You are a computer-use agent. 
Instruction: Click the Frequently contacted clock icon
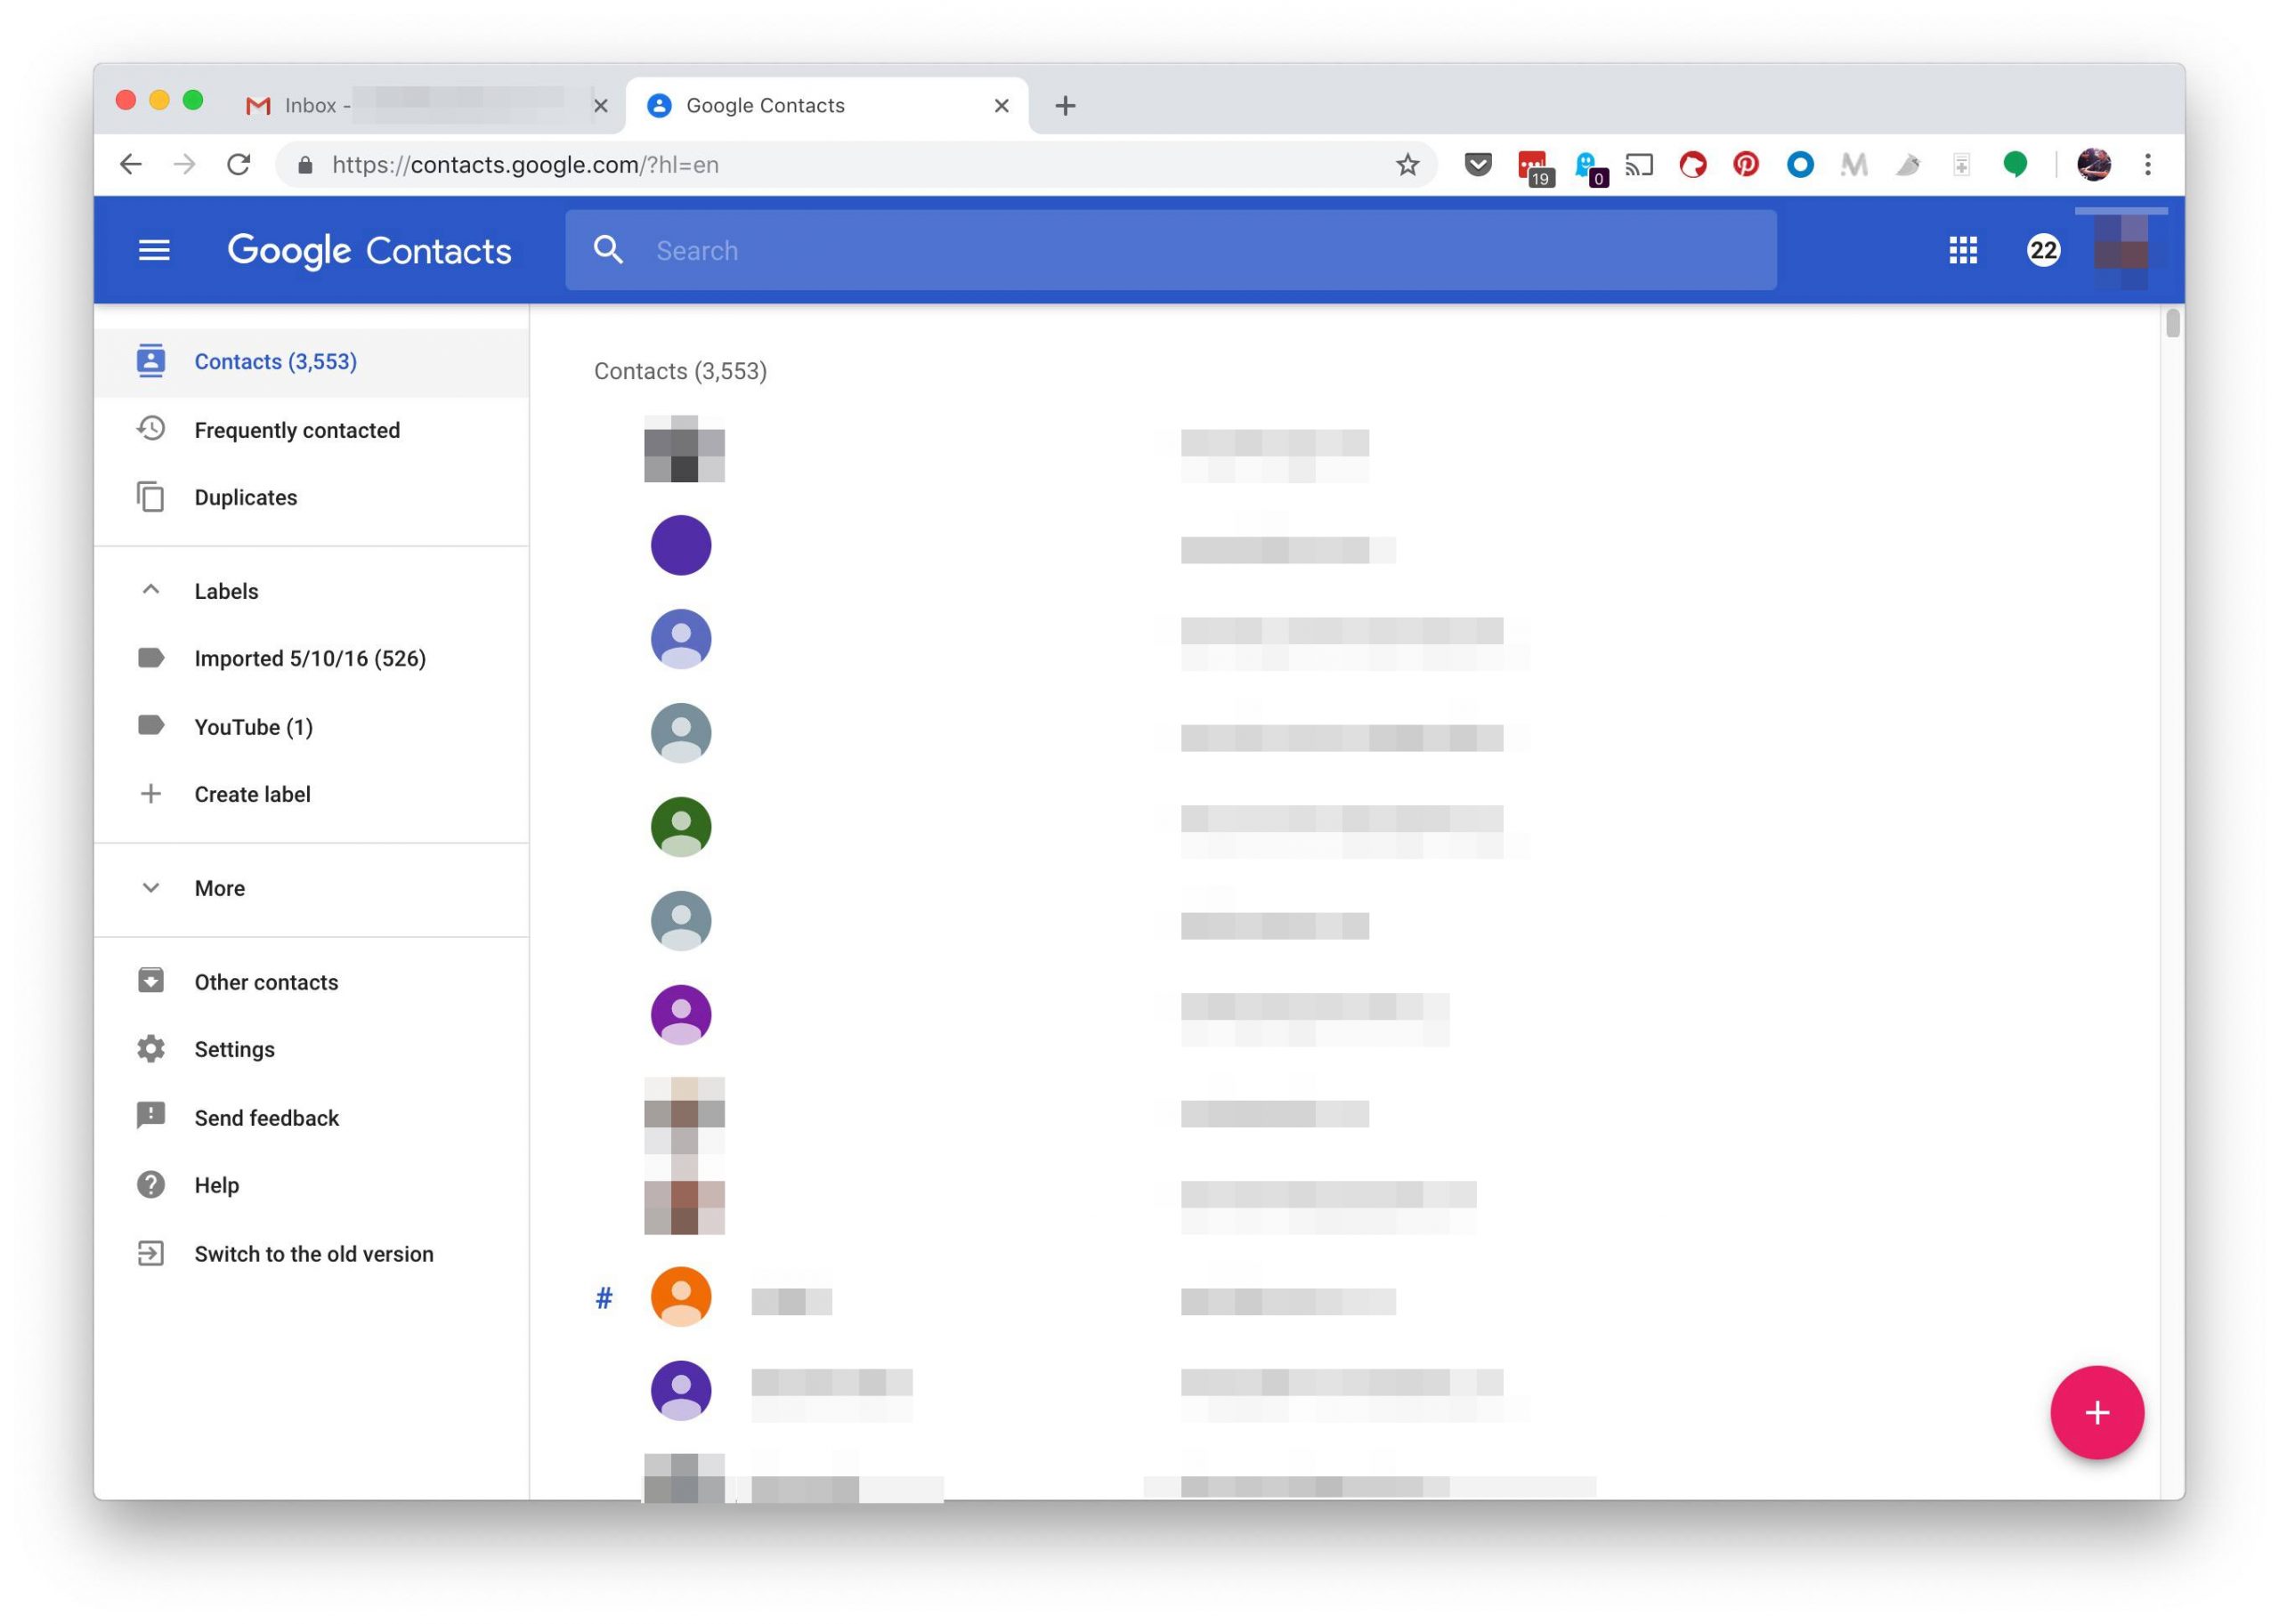(151, 429)
